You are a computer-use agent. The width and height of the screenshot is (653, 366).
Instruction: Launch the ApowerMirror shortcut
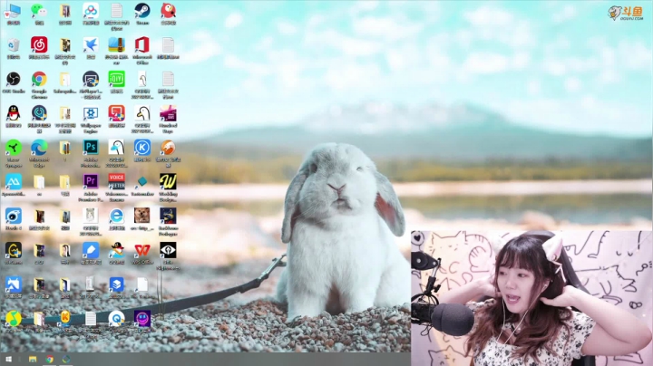tap(13, 182)
